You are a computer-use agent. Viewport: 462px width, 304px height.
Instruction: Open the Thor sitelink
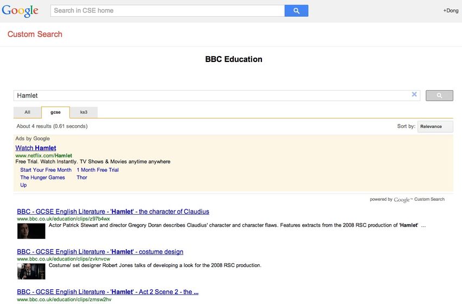(82, 177)
